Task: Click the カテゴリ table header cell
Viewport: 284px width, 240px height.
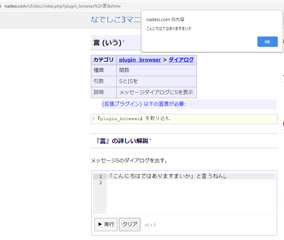Action: [104, 60]
